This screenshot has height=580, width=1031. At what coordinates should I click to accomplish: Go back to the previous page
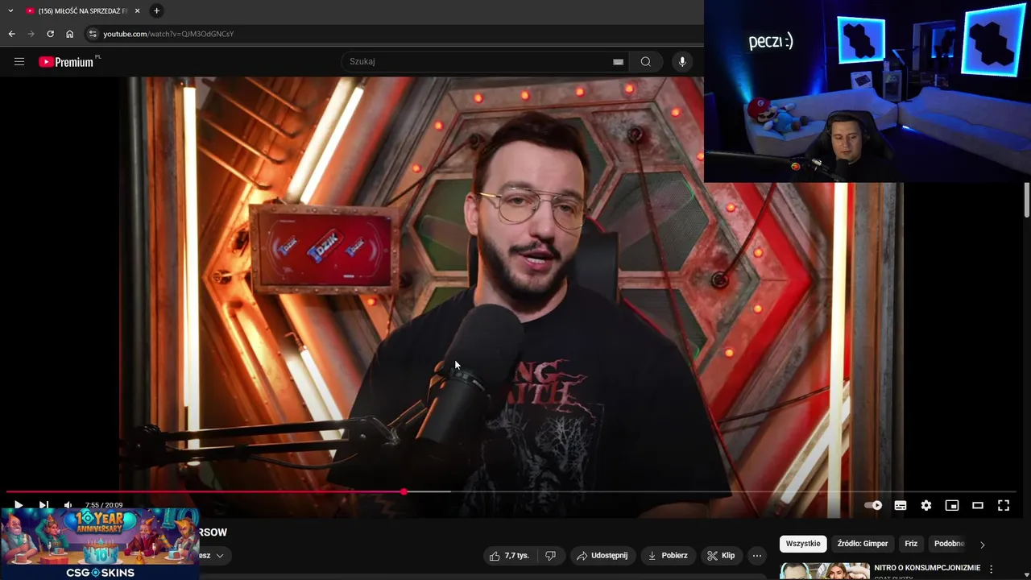tap(11, 34)
